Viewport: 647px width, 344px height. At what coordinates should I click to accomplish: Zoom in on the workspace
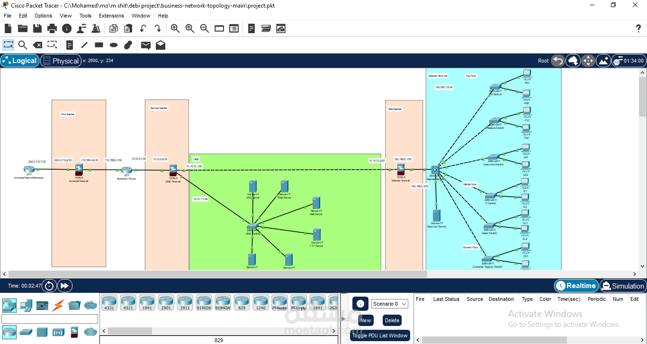(175, 28)
